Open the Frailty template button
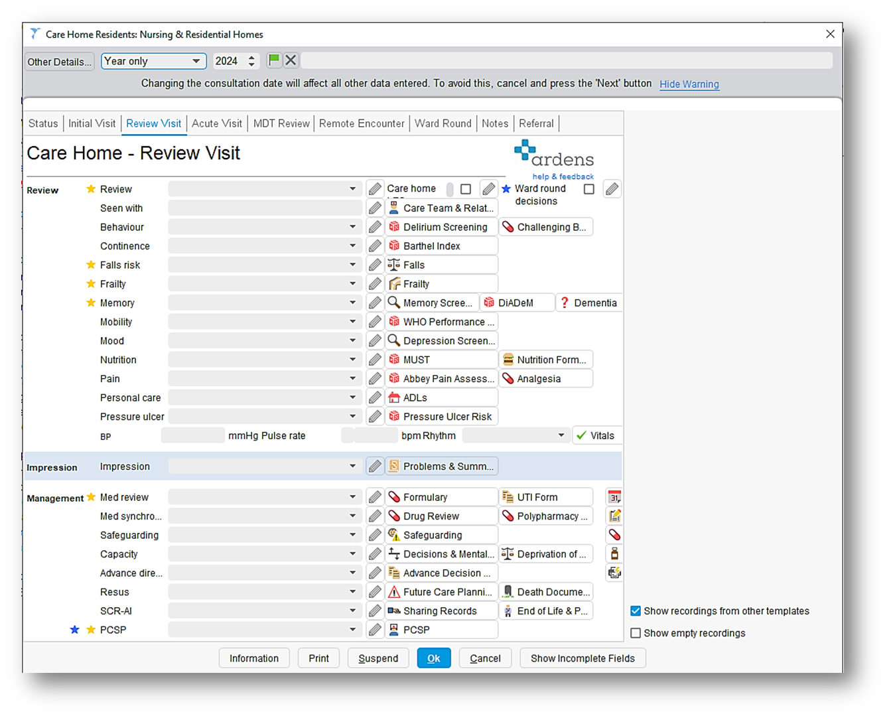 [441, 284]
